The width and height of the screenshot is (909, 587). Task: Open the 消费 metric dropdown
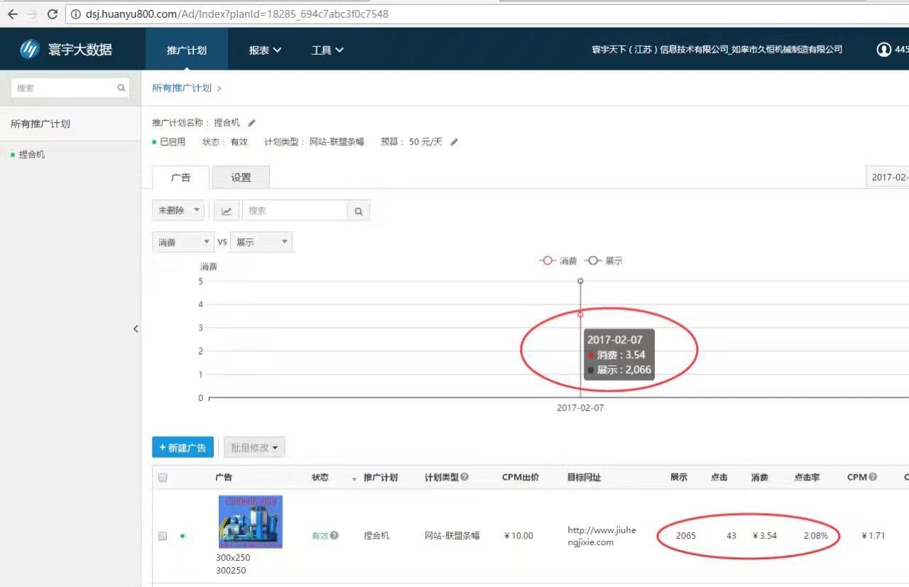(183, 242)
